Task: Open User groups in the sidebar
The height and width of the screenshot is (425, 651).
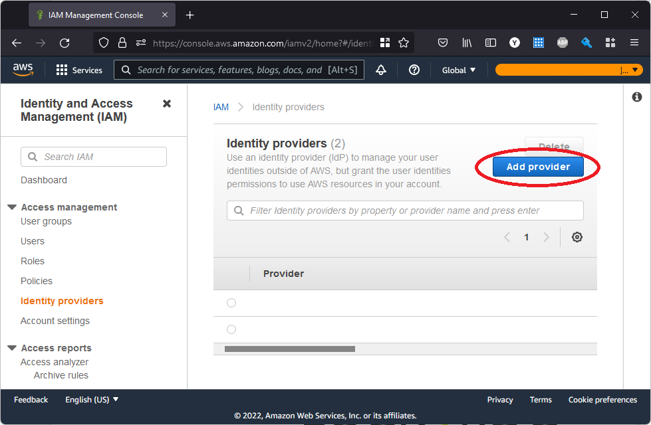Action: [46, 221]
